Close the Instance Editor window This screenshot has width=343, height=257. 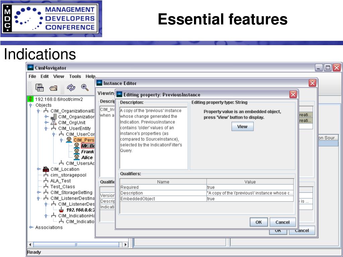tap(313, 83)
